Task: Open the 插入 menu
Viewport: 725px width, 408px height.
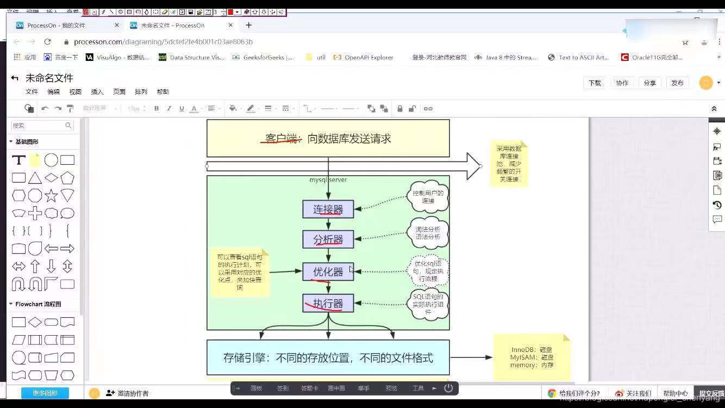Action: [97, 91]
